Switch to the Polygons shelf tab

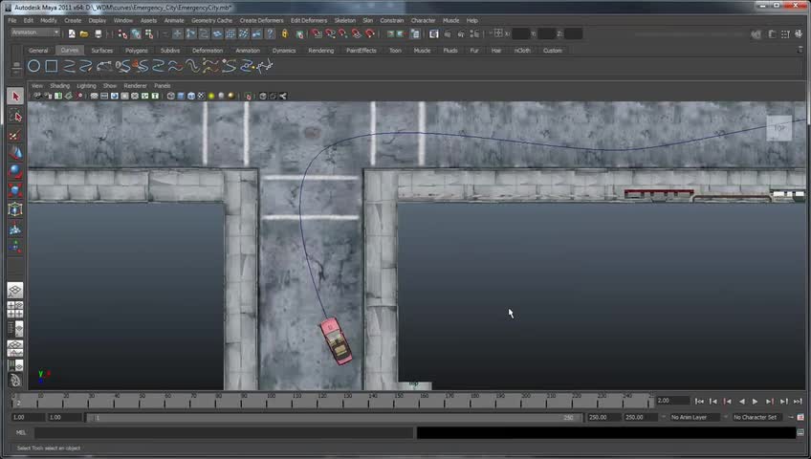(137, 51)
